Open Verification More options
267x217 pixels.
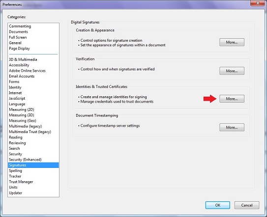(x=232, y=71)
